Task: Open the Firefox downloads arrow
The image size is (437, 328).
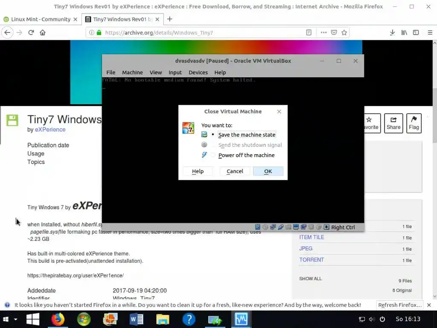Action: tap(392, 32)
